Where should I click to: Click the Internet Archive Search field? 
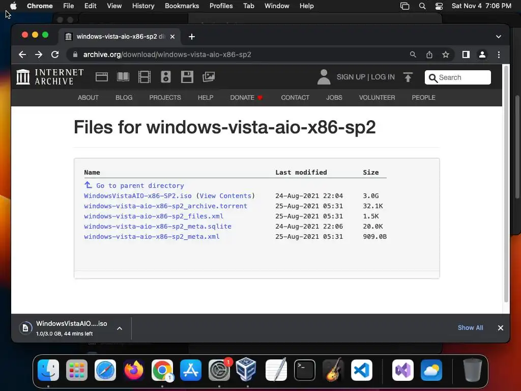pos(457,77)
